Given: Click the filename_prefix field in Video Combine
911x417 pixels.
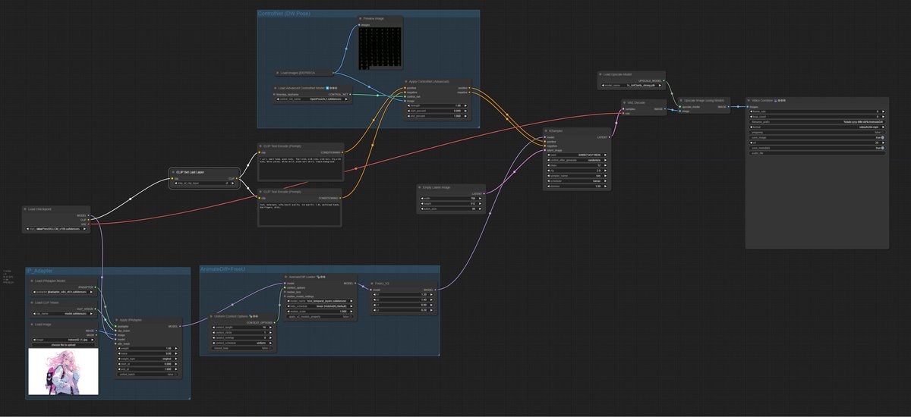Looking at the screenshot, I should [x=817, y=122].
